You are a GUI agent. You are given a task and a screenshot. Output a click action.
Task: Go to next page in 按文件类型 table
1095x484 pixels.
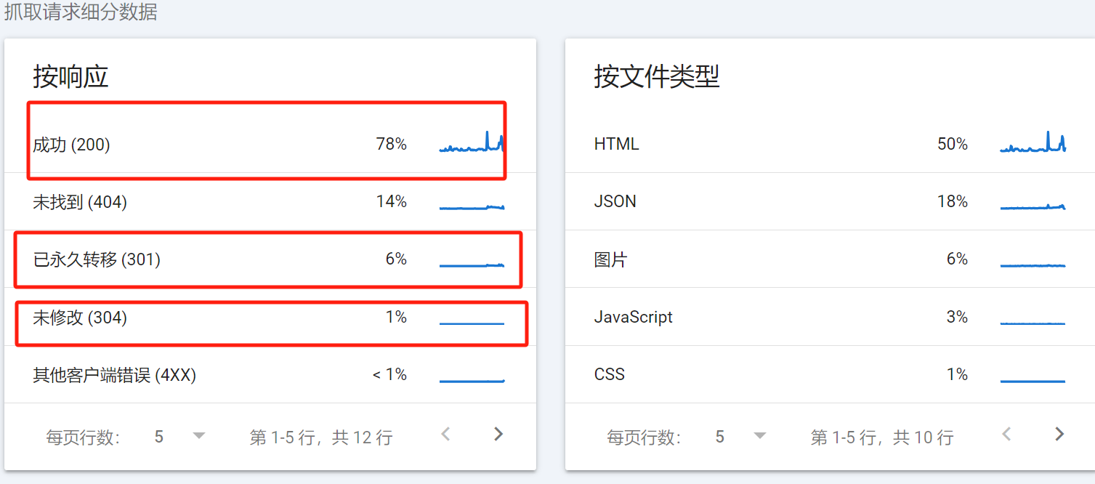[x=1059, y=434]
